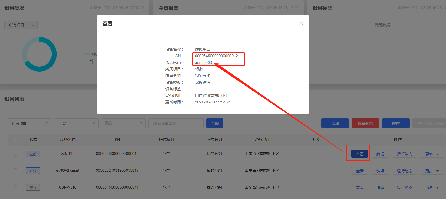Open 所有项目 dropdown in the device list filter
Screen dimensions: 446x199
pos(30,123)
